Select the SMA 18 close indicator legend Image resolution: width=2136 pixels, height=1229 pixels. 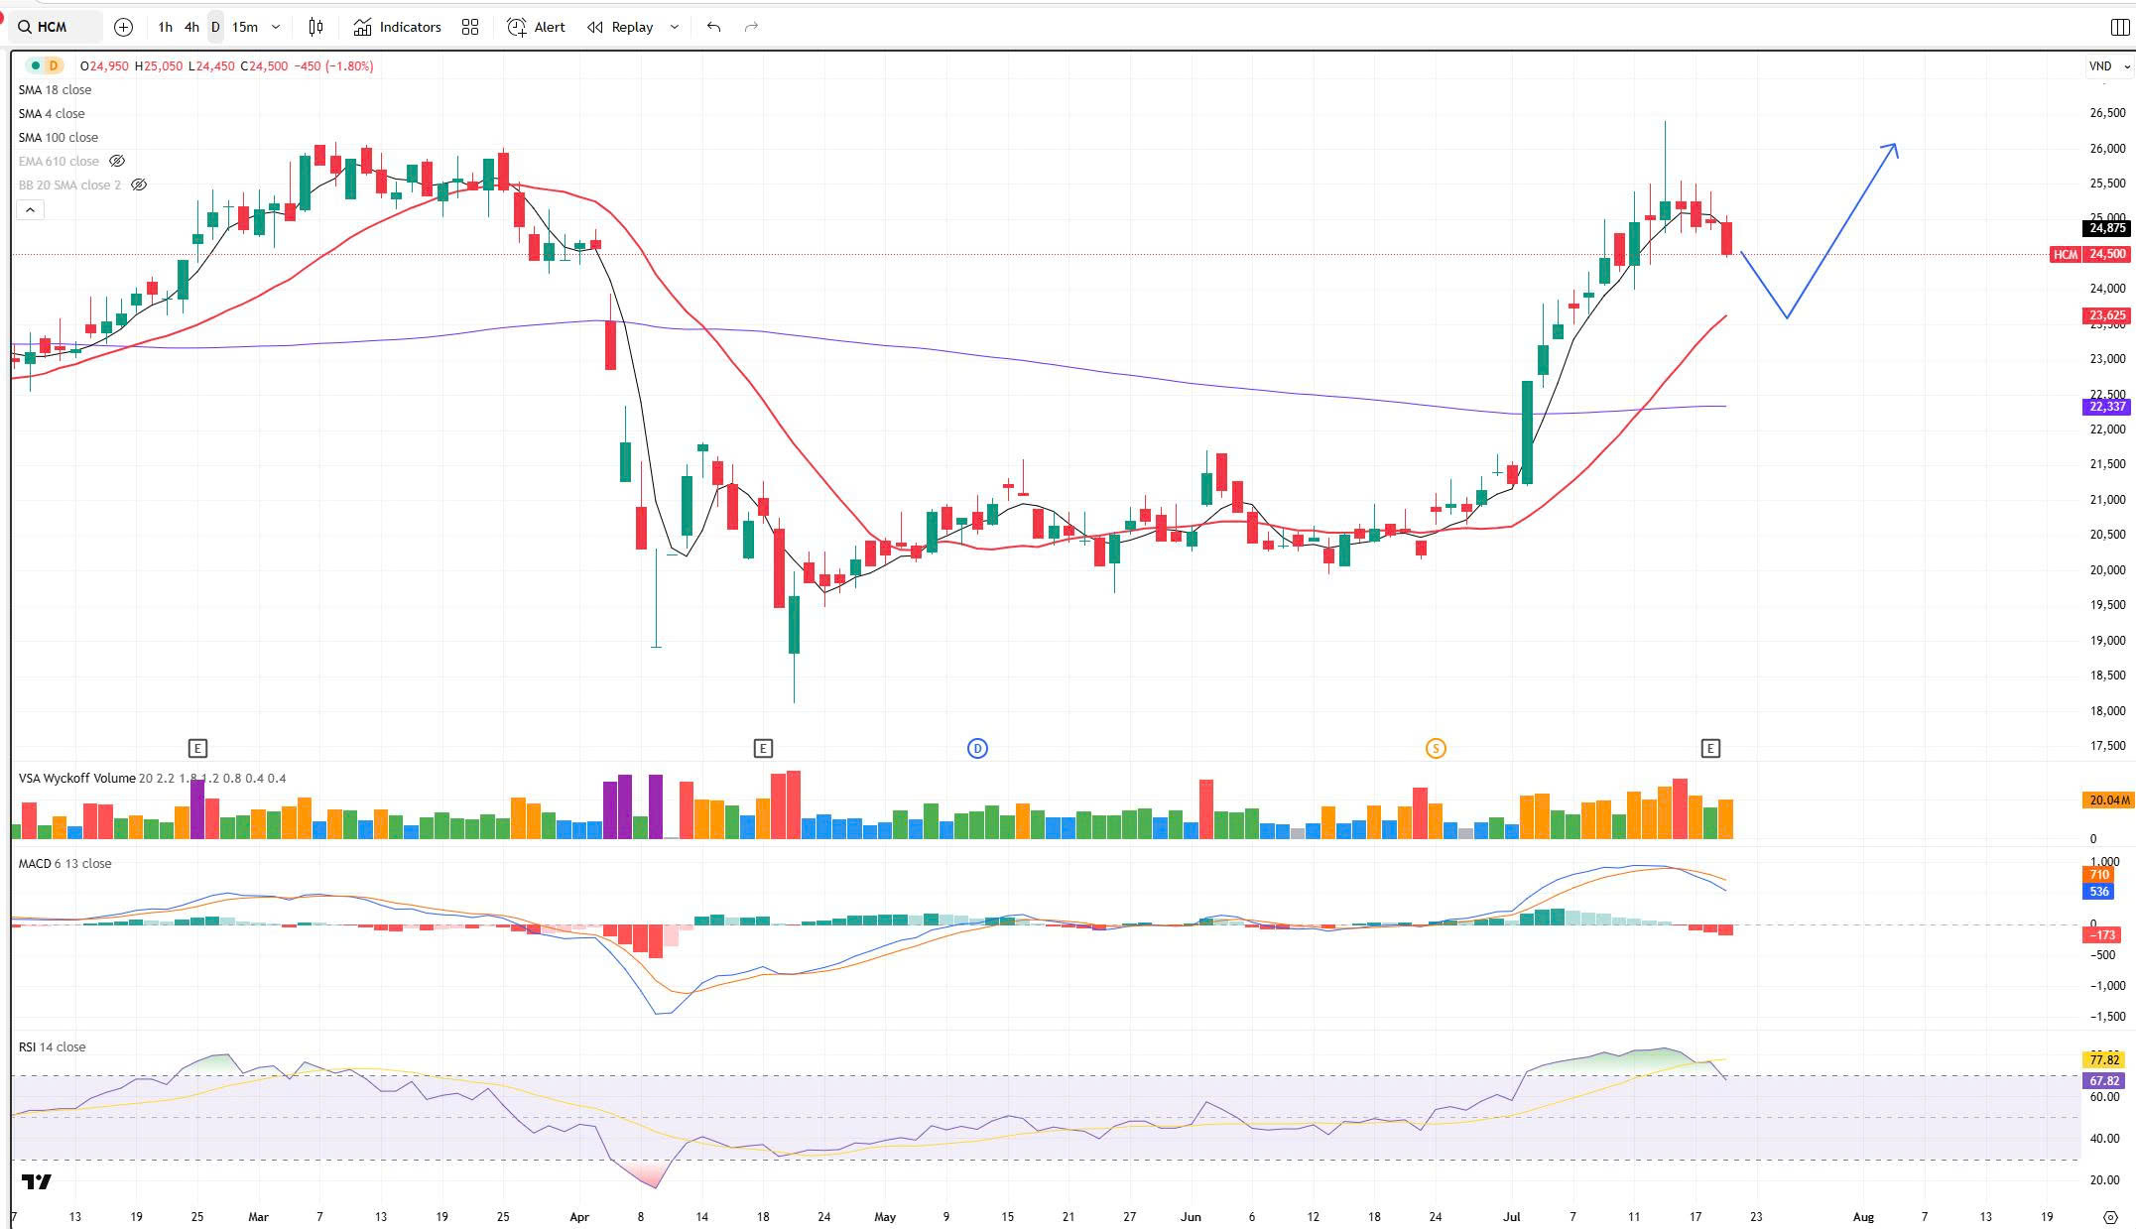coord(55,89)
